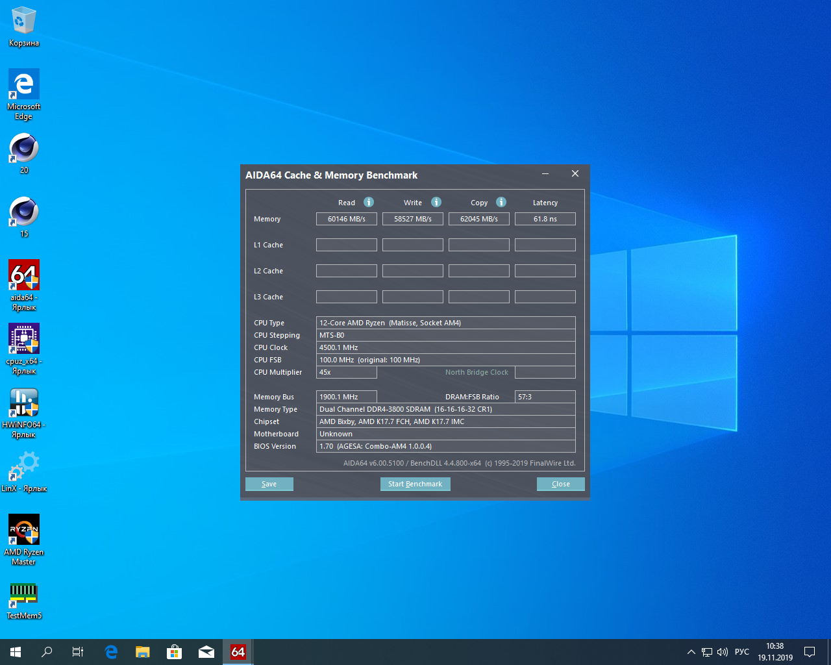
Task: Select the Microsoft Edge desktop shortcut
Action: (x=24, y=94)
